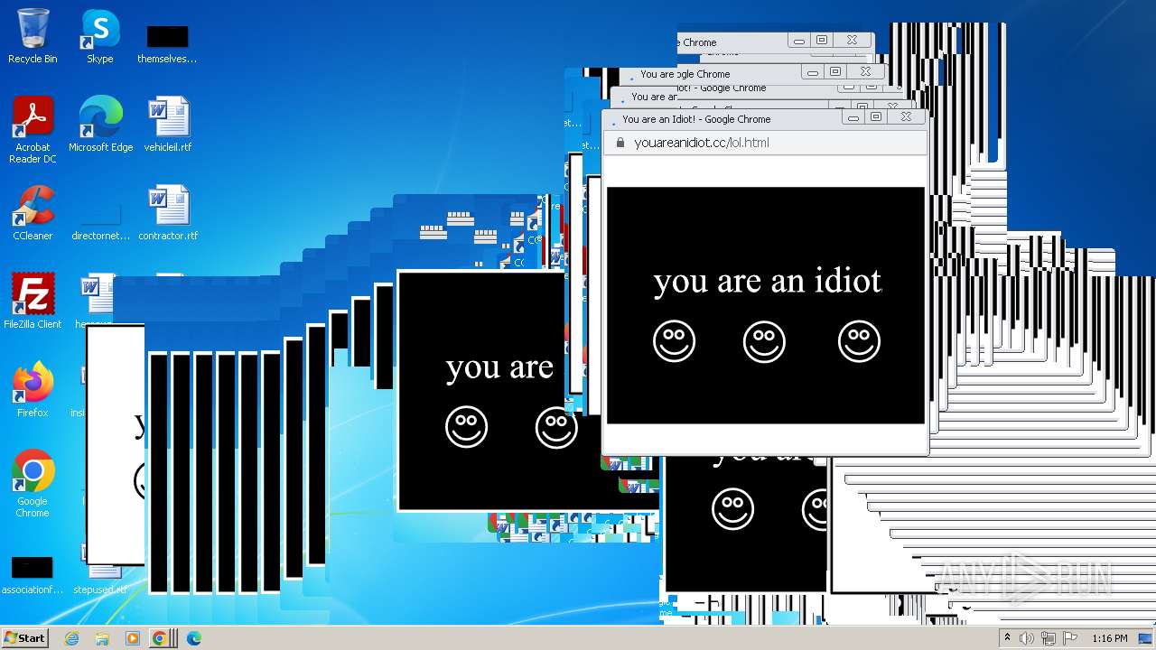Select the vehicleil.rtf document icon
This screenshot has height=650, width=1156.
tap(168, 125)
